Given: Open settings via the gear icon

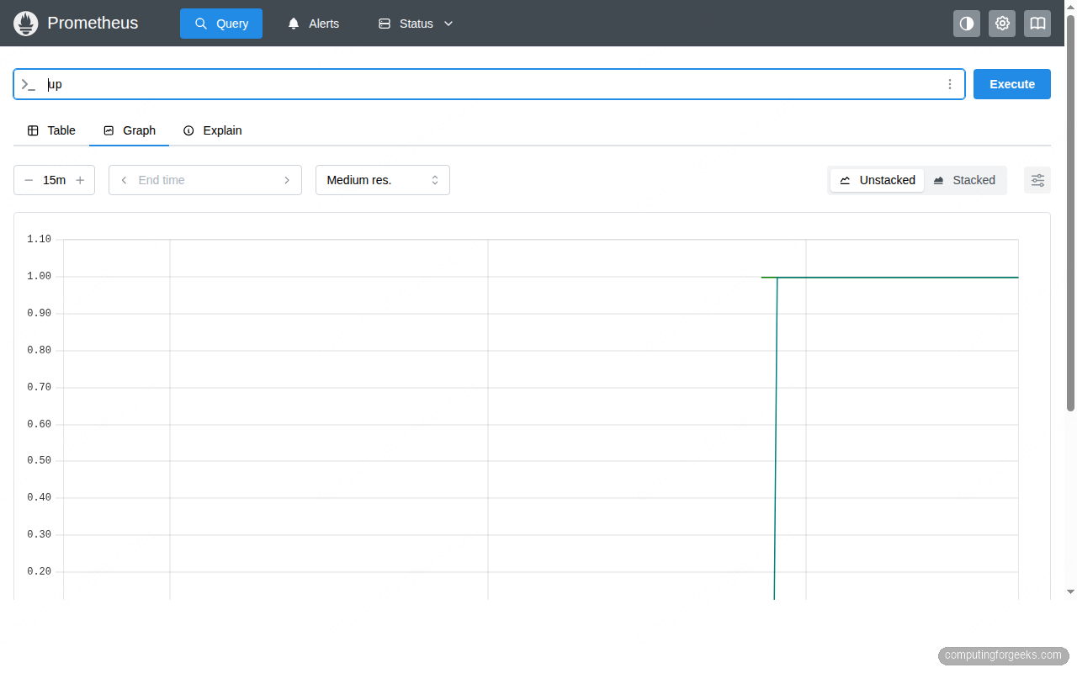Looking at the screenshot, I should [1001, 24].
